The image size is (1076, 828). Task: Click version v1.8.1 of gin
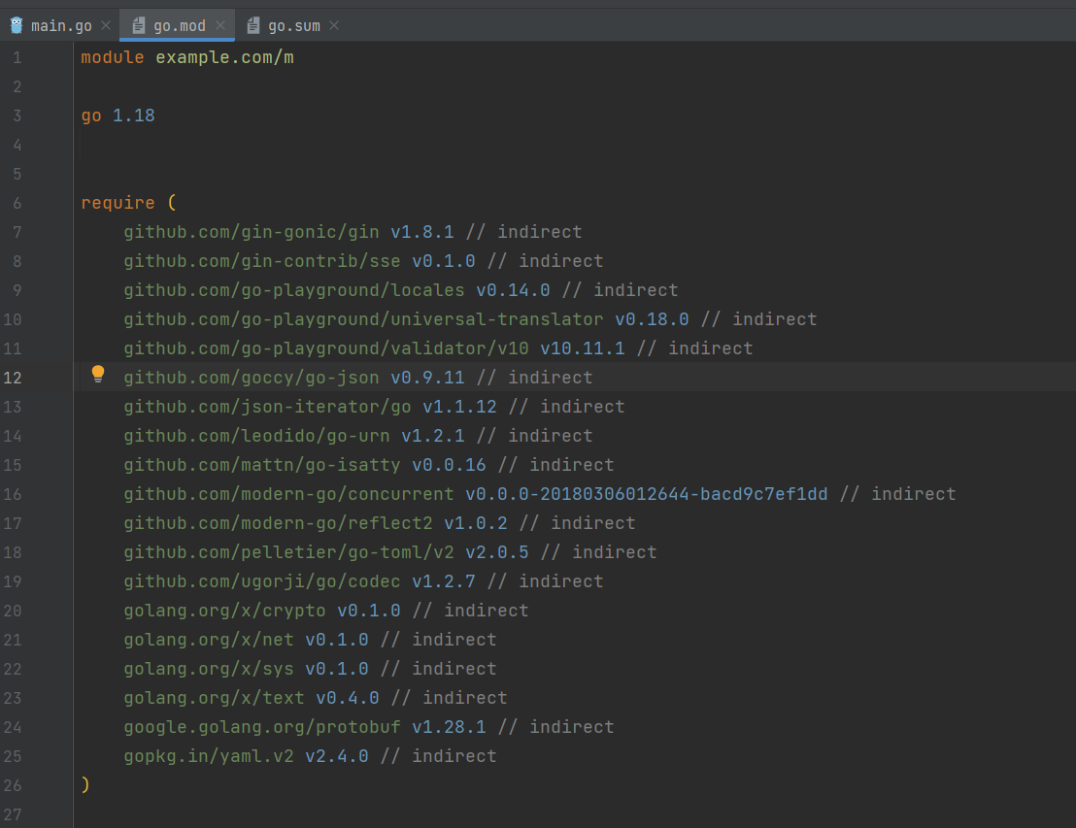(421, 232)
